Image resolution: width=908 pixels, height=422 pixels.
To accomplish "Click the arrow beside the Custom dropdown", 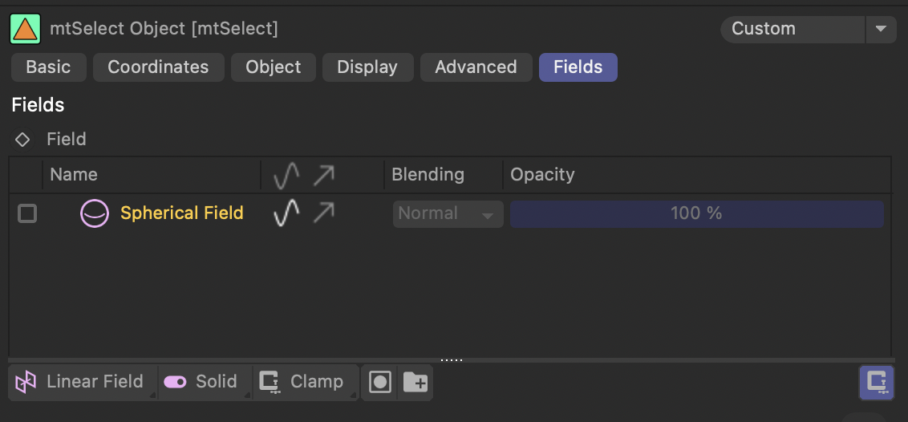I will pos(882,29).
